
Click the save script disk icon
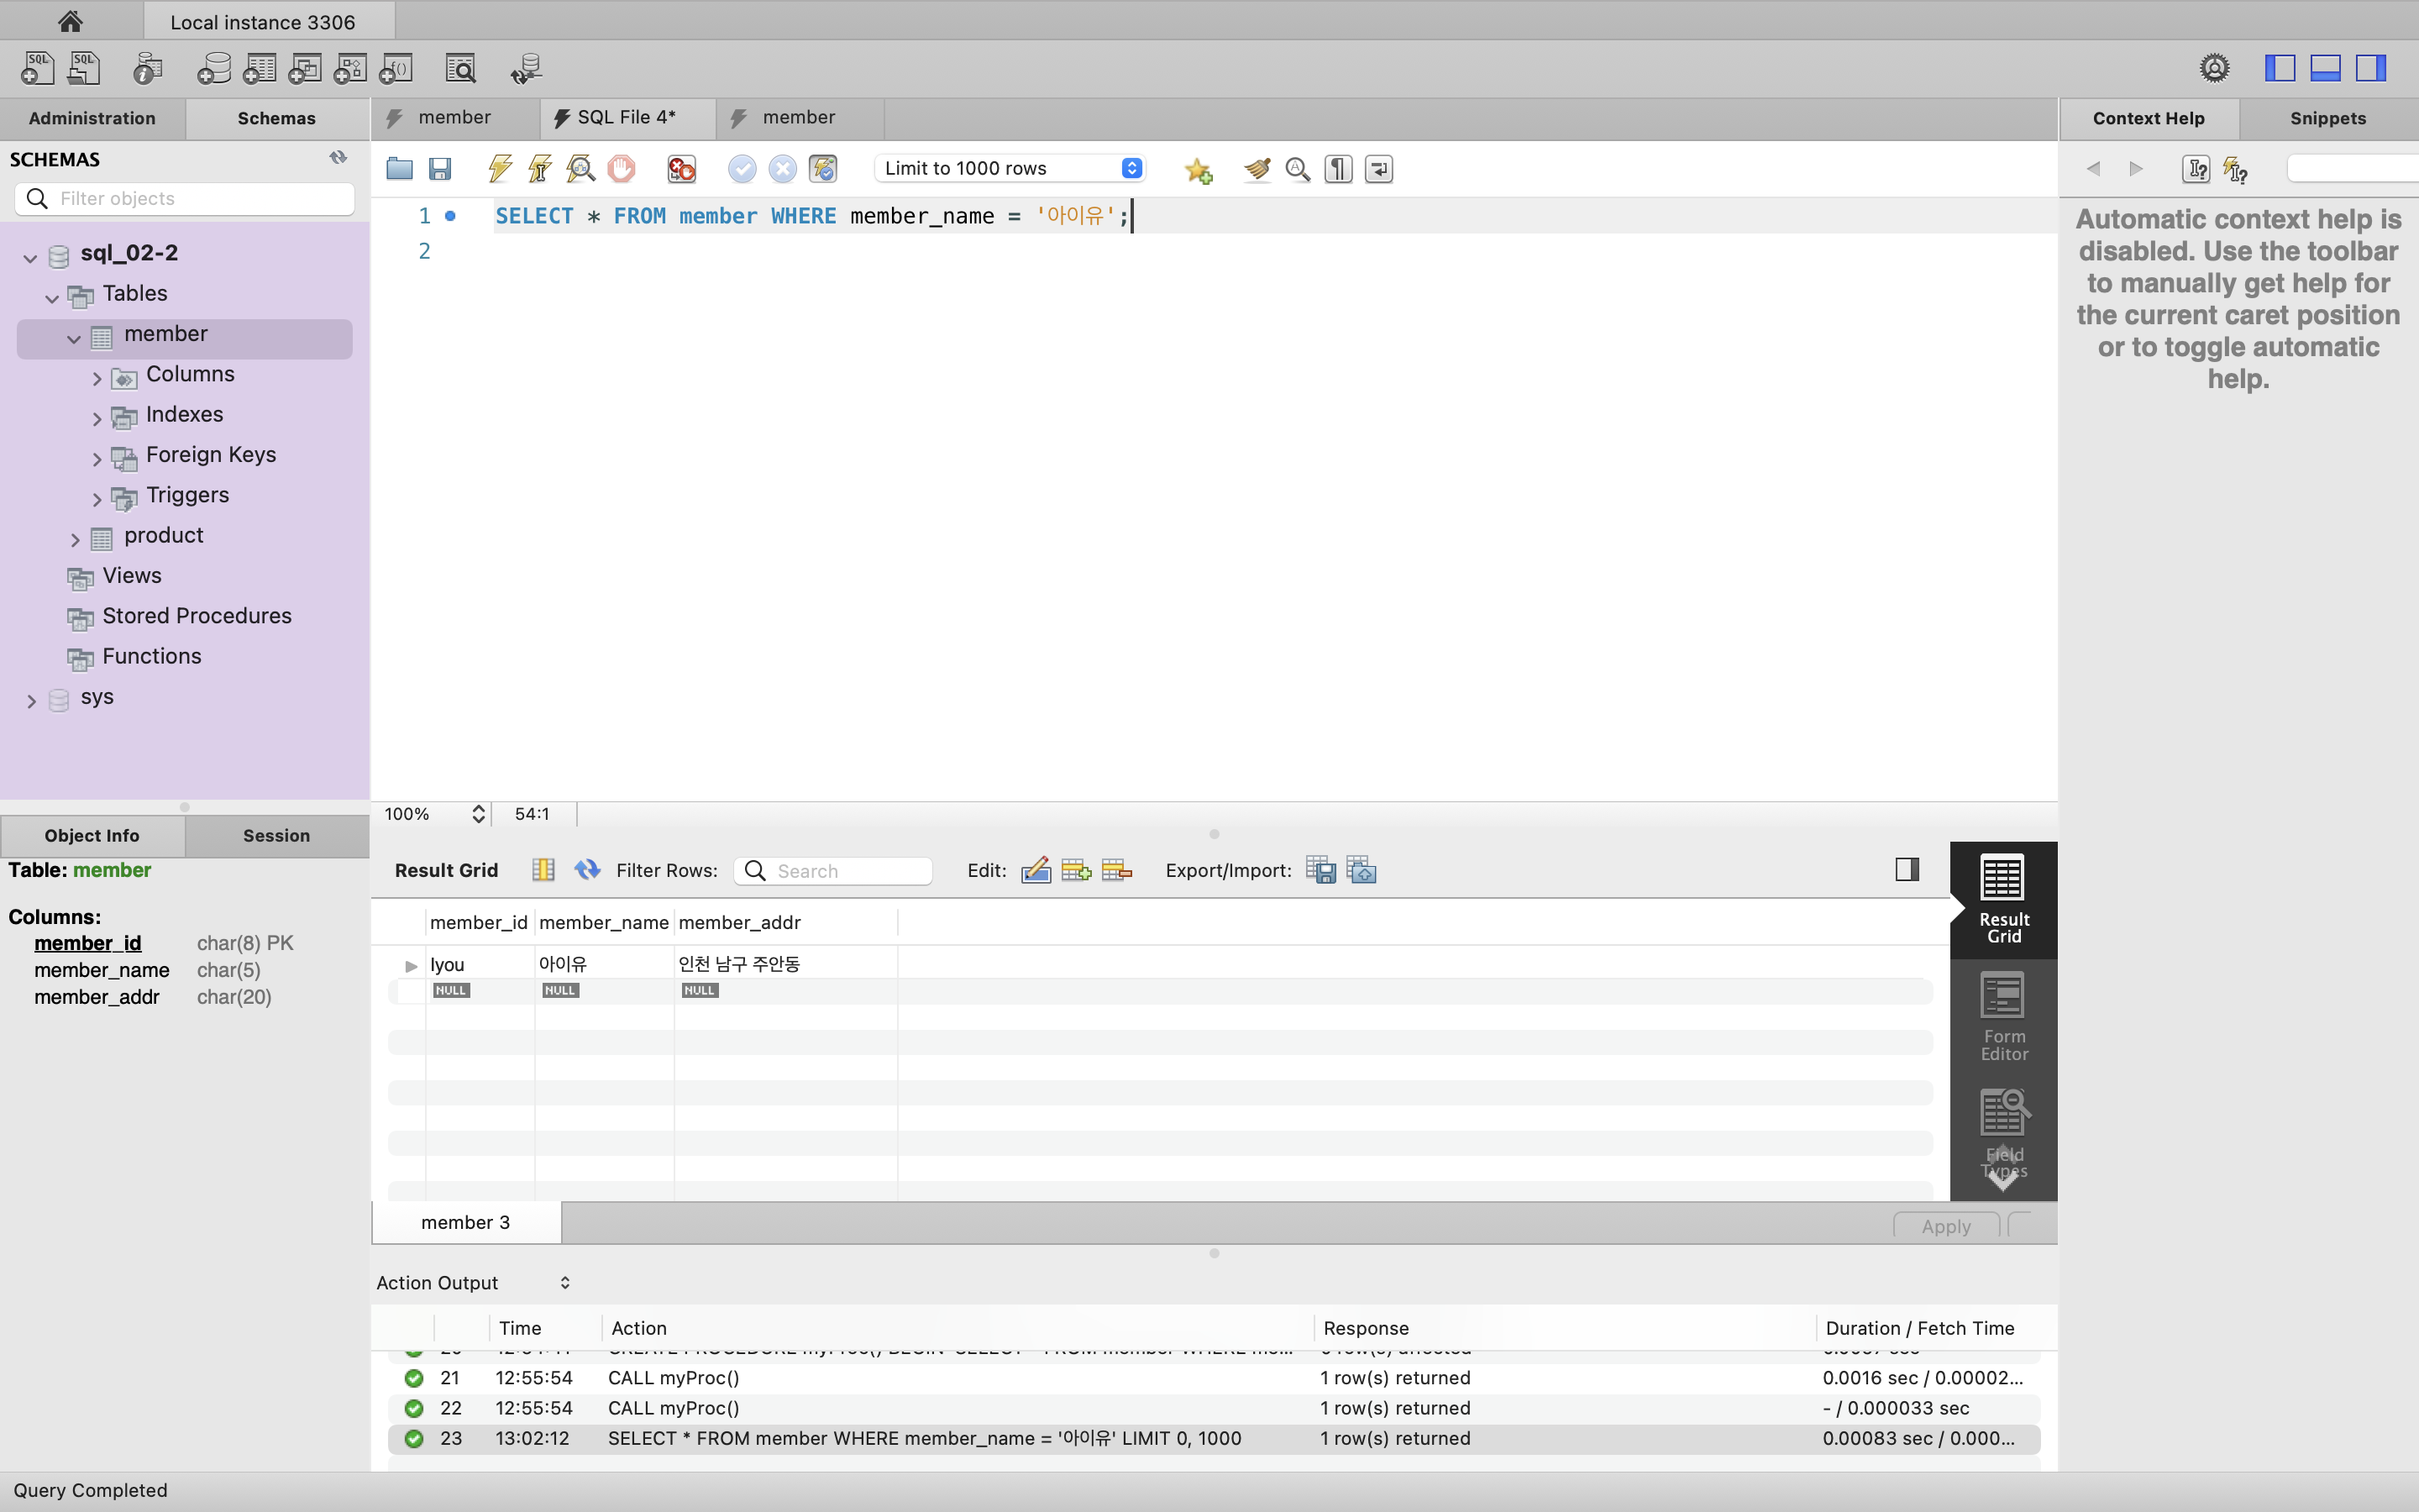pos(440,169)
